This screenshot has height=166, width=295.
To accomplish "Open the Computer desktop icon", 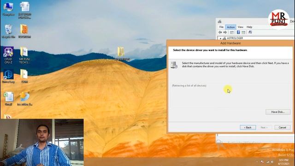I will coord(8,9).
